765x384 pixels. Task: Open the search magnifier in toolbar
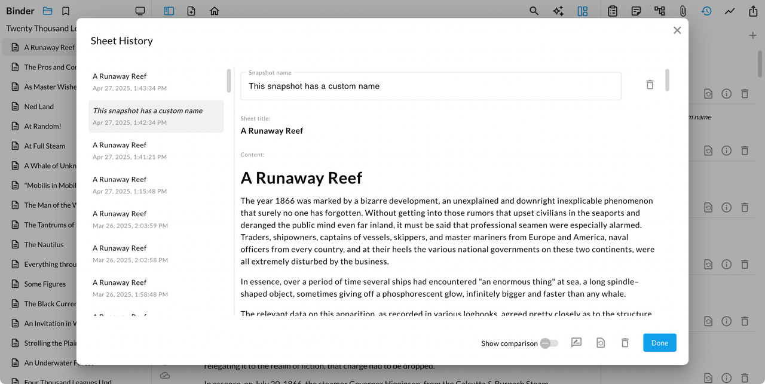click(x=534, y=11)
